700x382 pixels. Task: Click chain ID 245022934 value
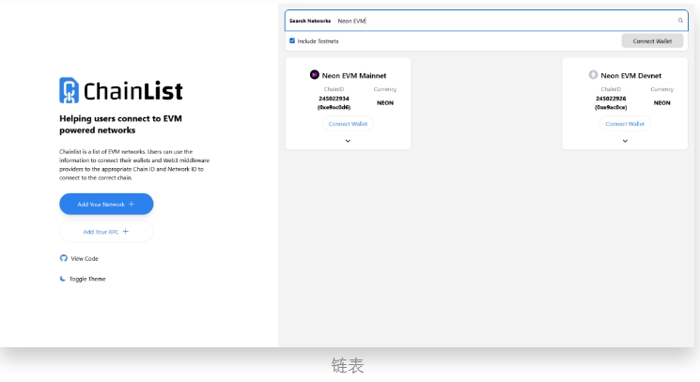[334, 99]
